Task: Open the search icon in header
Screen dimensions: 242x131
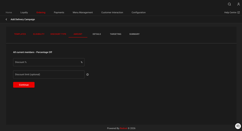Action: coord(229,4)
